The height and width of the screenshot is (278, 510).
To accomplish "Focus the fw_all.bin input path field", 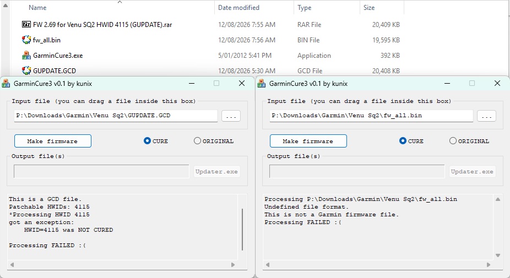I will 371,116.
